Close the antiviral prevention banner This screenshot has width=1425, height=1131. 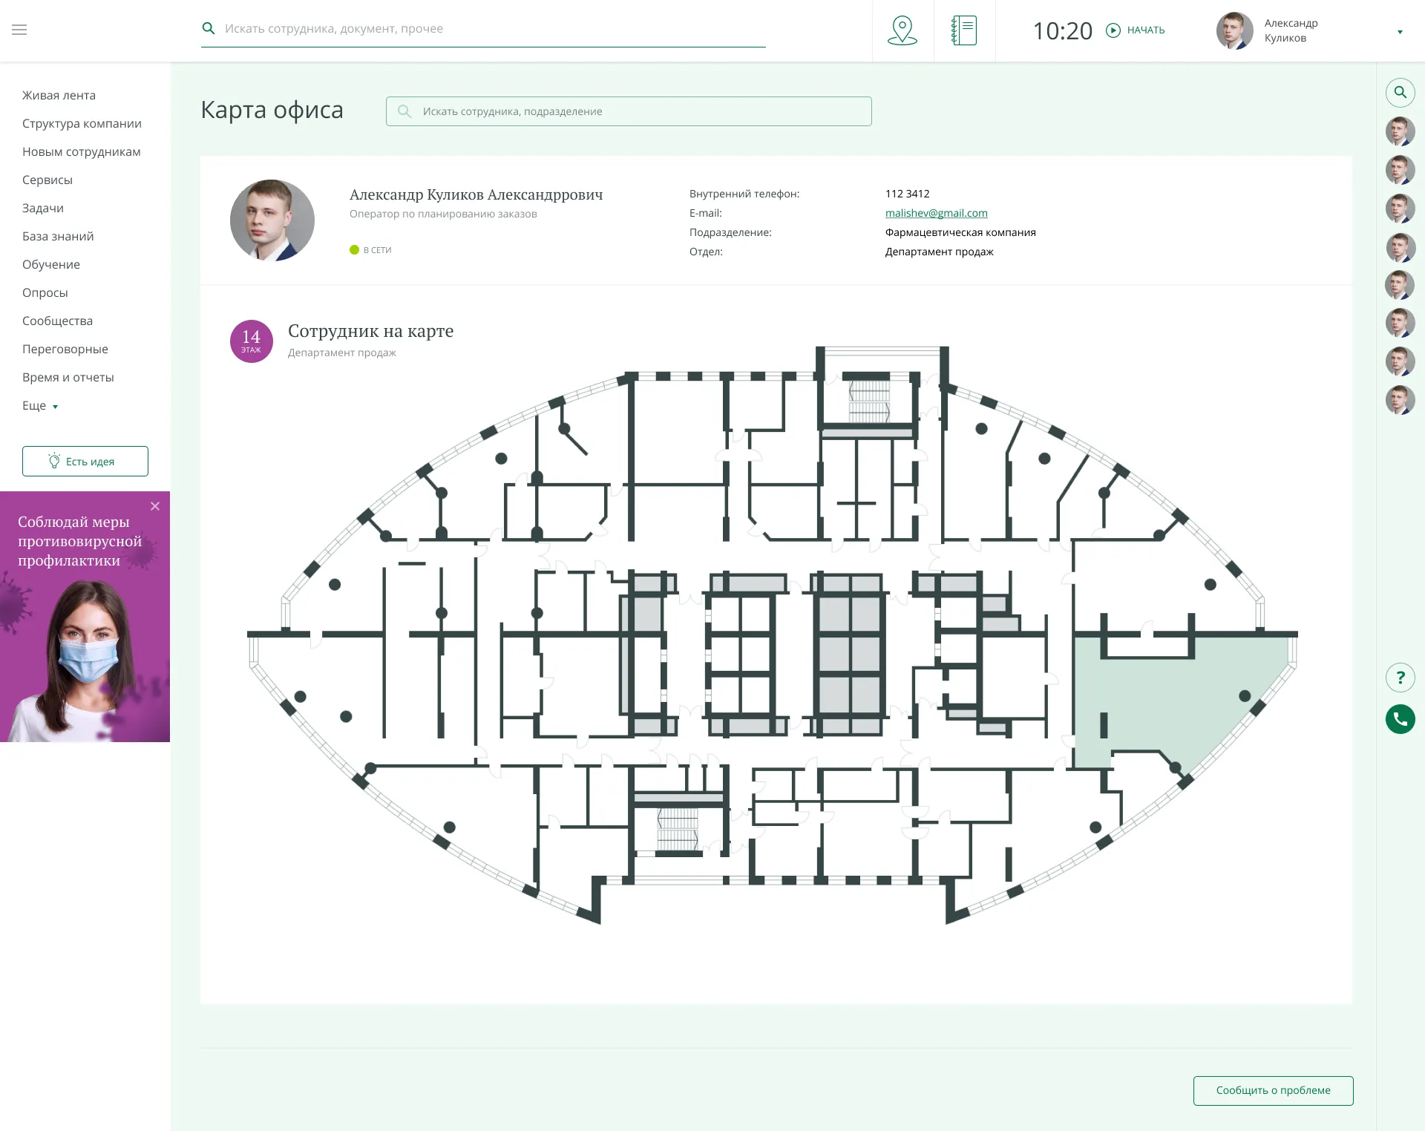tap(155, 506)
